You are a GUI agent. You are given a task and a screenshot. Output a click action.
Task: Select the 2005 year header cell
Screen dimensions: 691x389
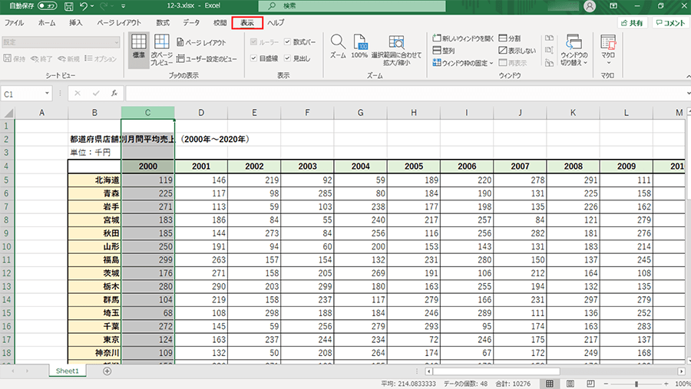click(414, 166)
